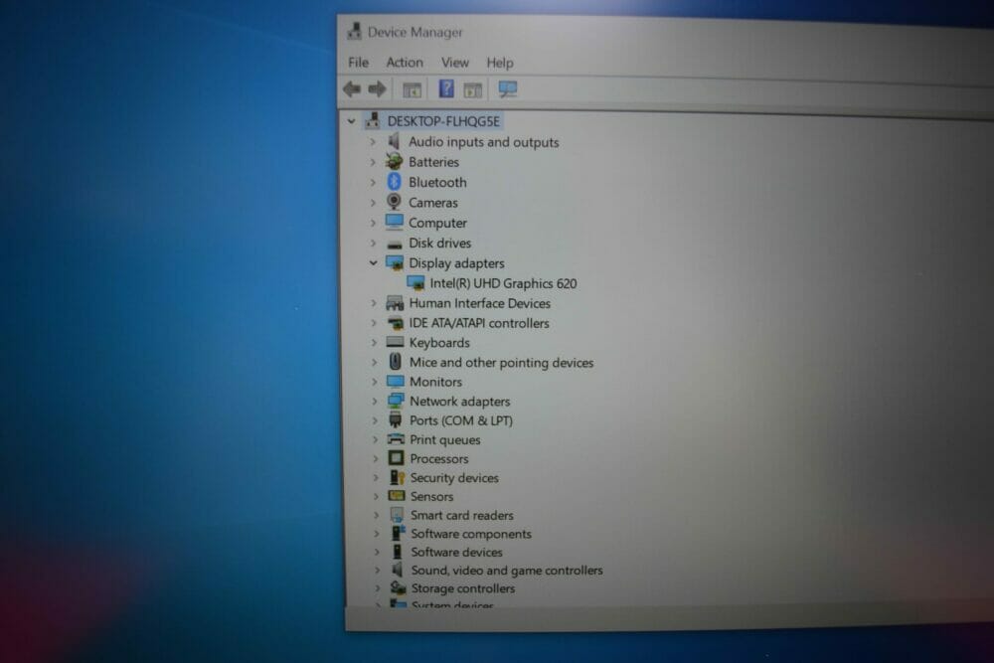The height and width of the screenshot is (663, 994).
Task: Click the Computer category monitor icon
Action: [395, 222]
